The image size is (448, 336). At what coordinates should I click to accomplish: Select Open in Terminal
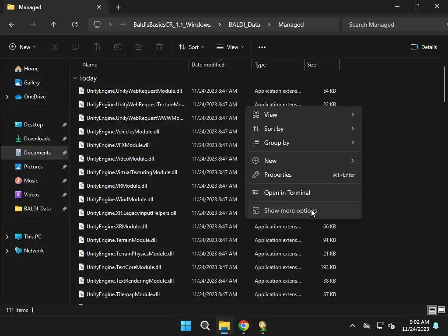coord(304,193)
